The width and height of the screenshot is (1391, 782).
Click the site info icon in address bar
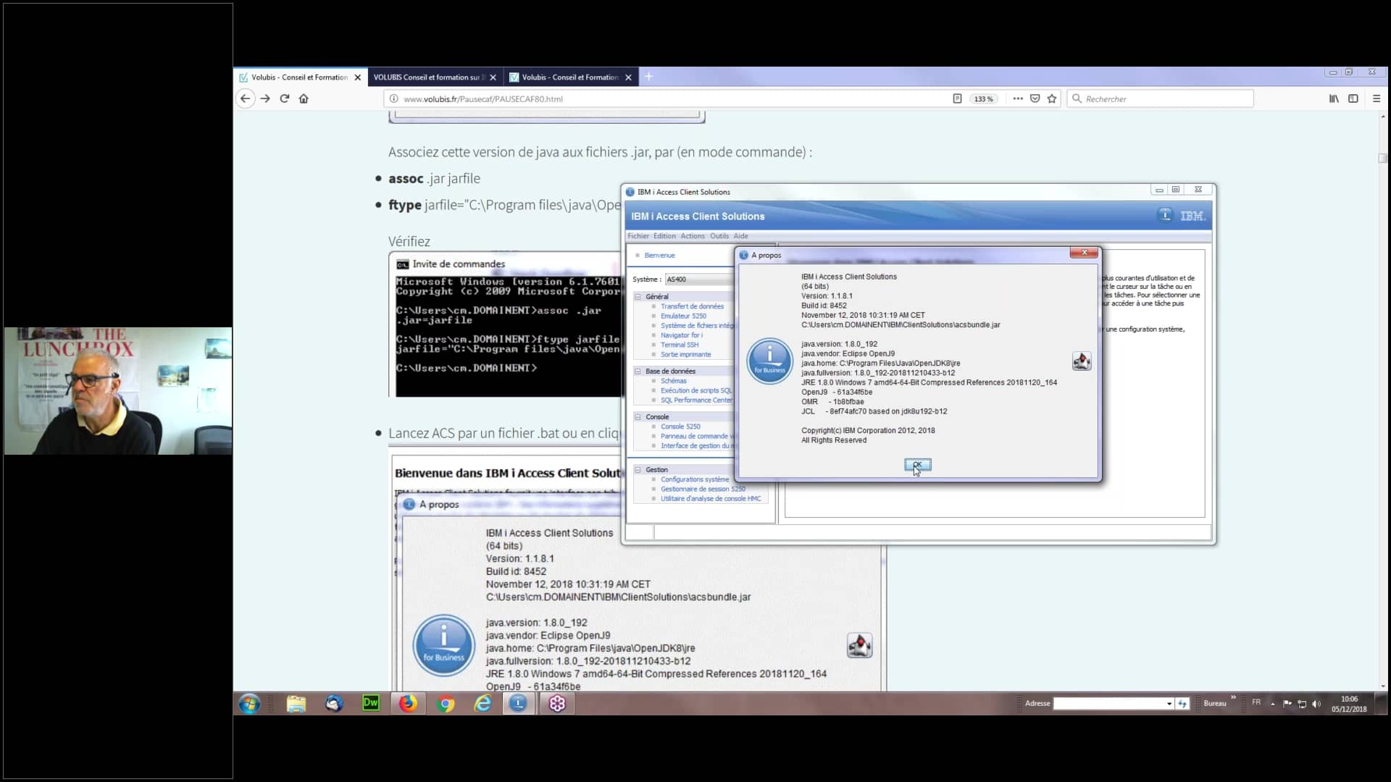pos(393,98)
